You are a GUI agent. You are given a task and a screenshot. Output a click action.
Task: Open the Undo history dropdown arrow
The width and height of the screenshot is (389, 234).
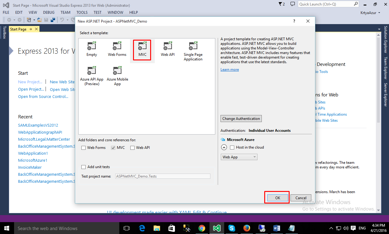tap(67, 20)
